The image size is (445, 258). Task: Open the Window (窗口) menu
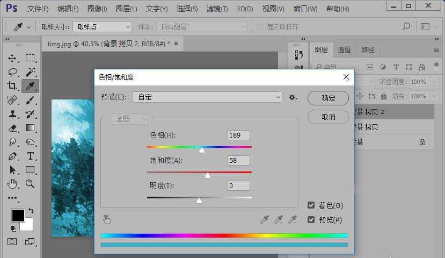(x=305, y=9)
